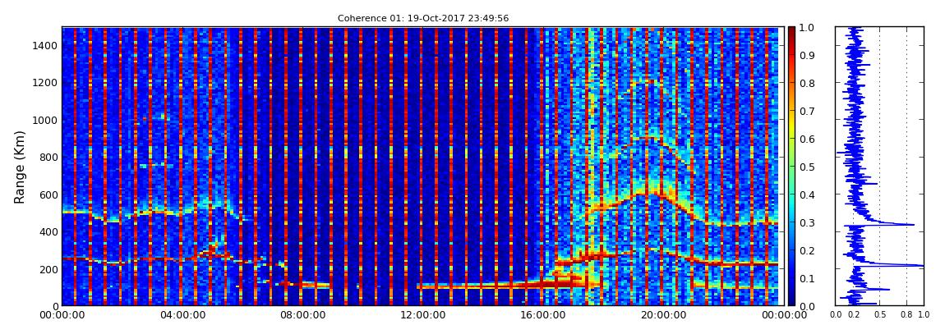Image resolution: width=945 pixels, height=334 pixels.
Task: Click the 400 tick on the range axis
Action: coord(48,231)
